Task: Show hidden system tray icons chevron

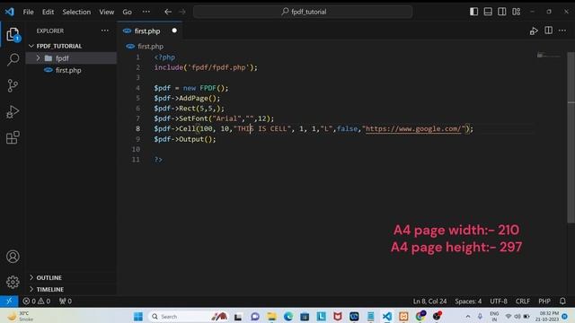Action: (x=468, y=317)
